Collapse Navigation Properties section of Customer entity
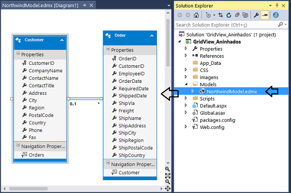Image resolution: width=291 pixels, height=193 pixels. tap(18, 145)
